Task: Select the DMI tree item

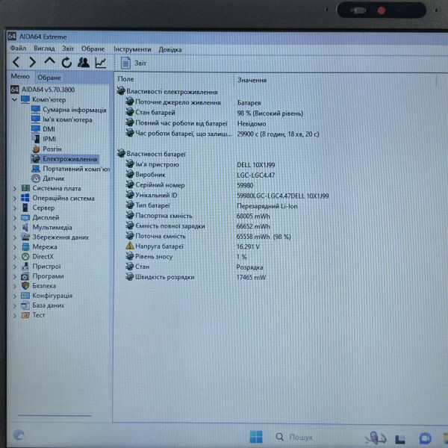Action: (x=43, y=129)
